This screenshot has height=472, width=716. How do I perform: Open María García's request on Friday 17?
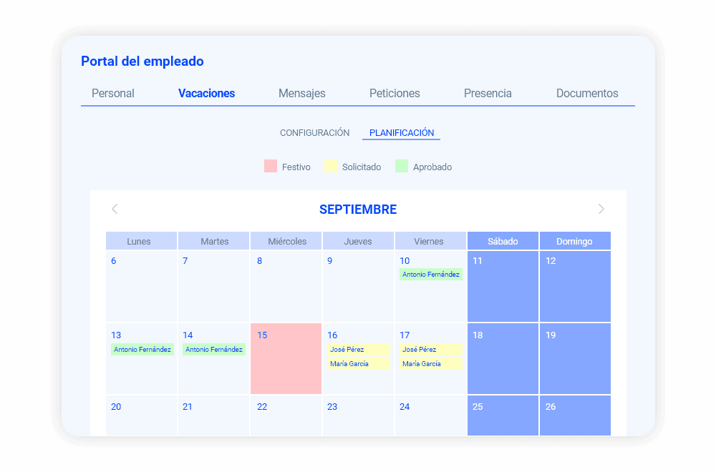[430, 364]
